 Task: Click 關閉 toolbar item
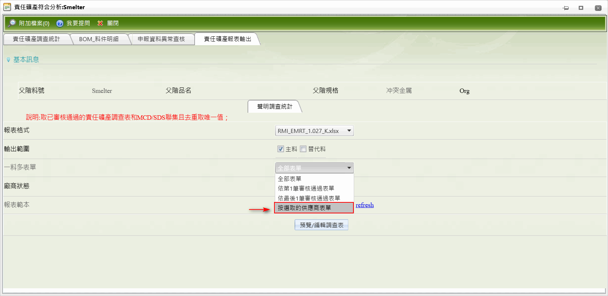tap(113, 23)
